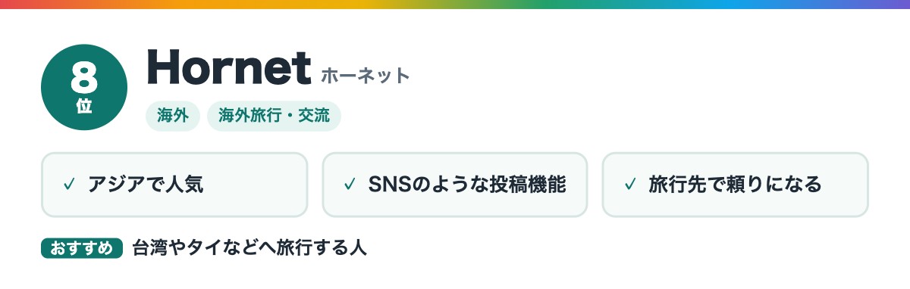Screen dimensions: 910x289
Task: Select the 海外旅行・交流 tag
Action: (274, 117)
